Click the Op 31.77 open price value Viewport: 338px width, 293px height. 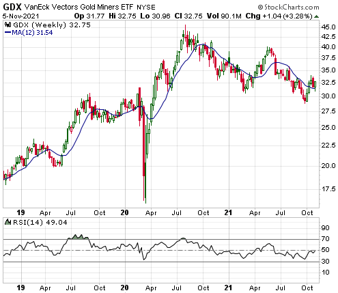pos(89,16)
